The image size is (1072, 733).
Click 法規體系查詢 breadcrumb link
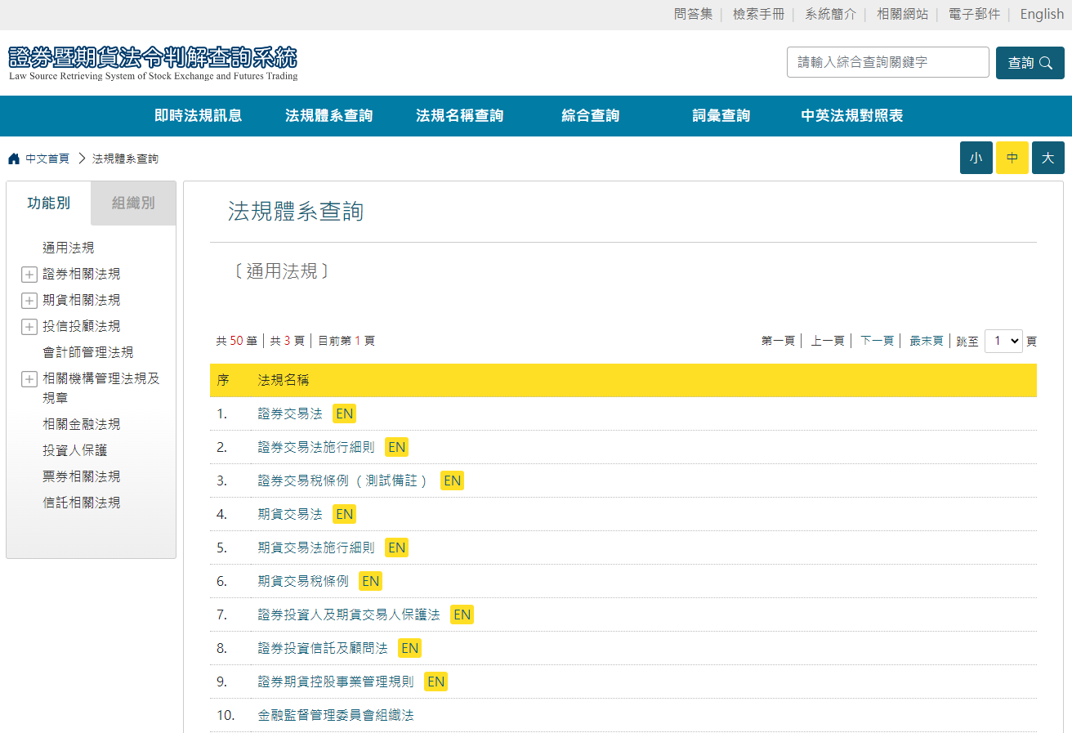coord(126,159)
